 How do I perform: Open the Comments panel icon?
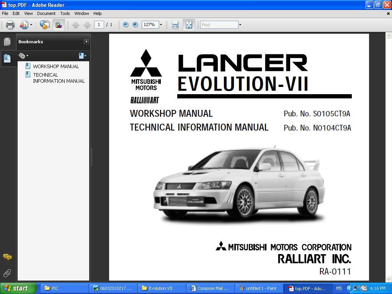(7, 257)
